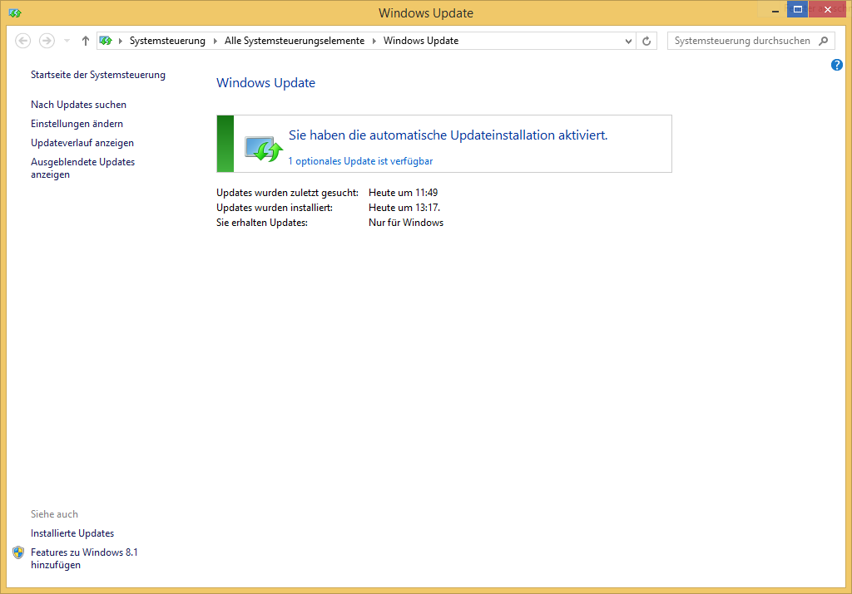Click Nach Updates suchen
Screen dimensions: 852x594
(78, 105)
